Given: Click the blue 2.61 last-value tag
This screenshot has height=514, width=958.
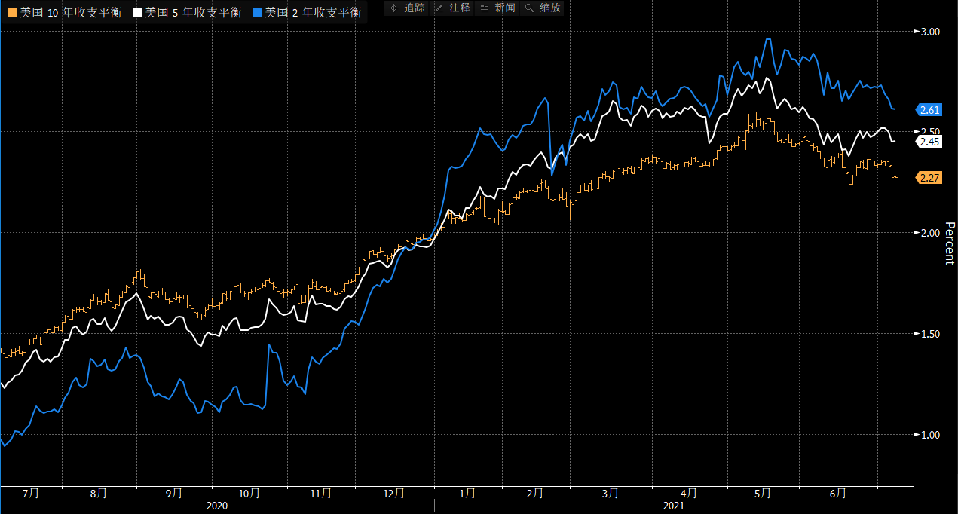Looking at the screenshot, I should coord(929,110).
